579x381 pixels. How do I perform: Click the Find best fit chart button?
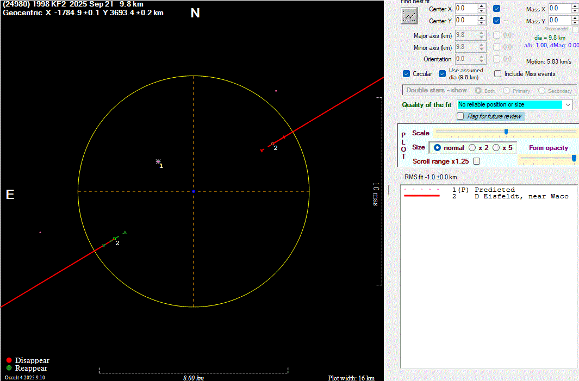click(409, 16)
